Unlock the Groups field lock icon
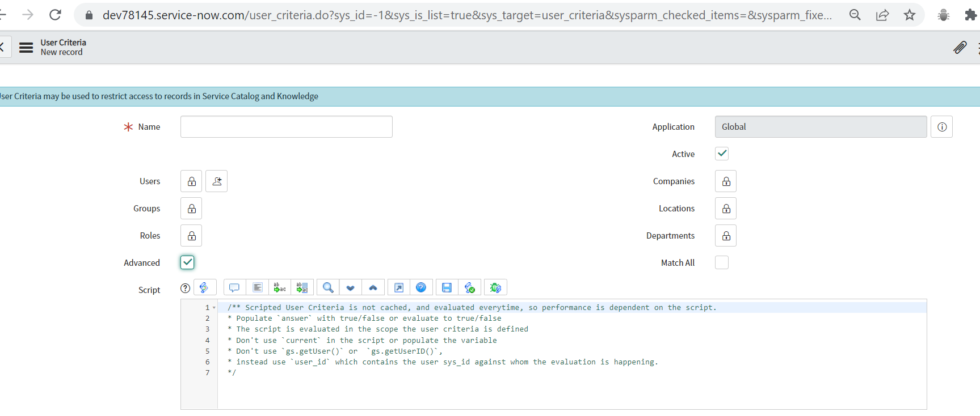The height and width of the screenshot is (416, 980). click(191, 209)
